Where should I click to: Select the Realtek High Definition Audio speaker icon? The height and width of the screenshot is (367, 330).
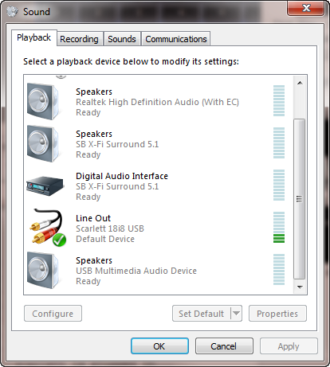point(44,102)
